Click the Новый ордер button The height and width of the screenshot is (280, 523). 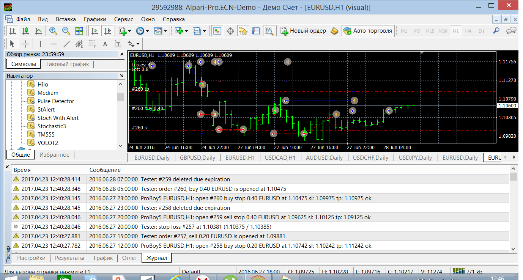click(303, 31)
